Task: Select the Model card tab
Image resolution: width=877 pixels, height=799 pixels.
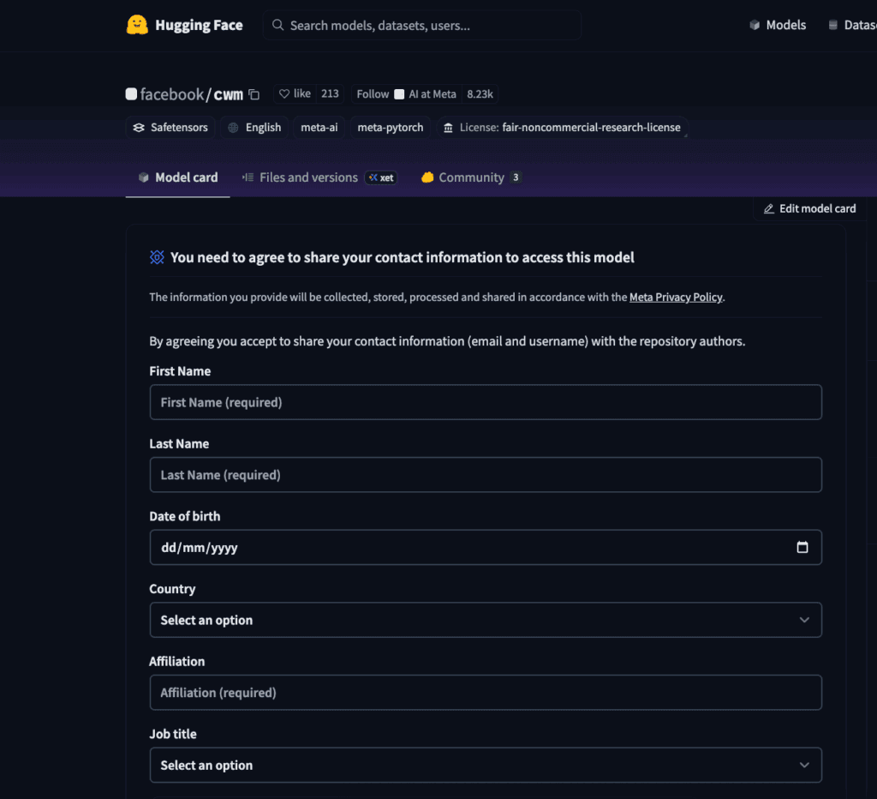Action: click(178, 177)
